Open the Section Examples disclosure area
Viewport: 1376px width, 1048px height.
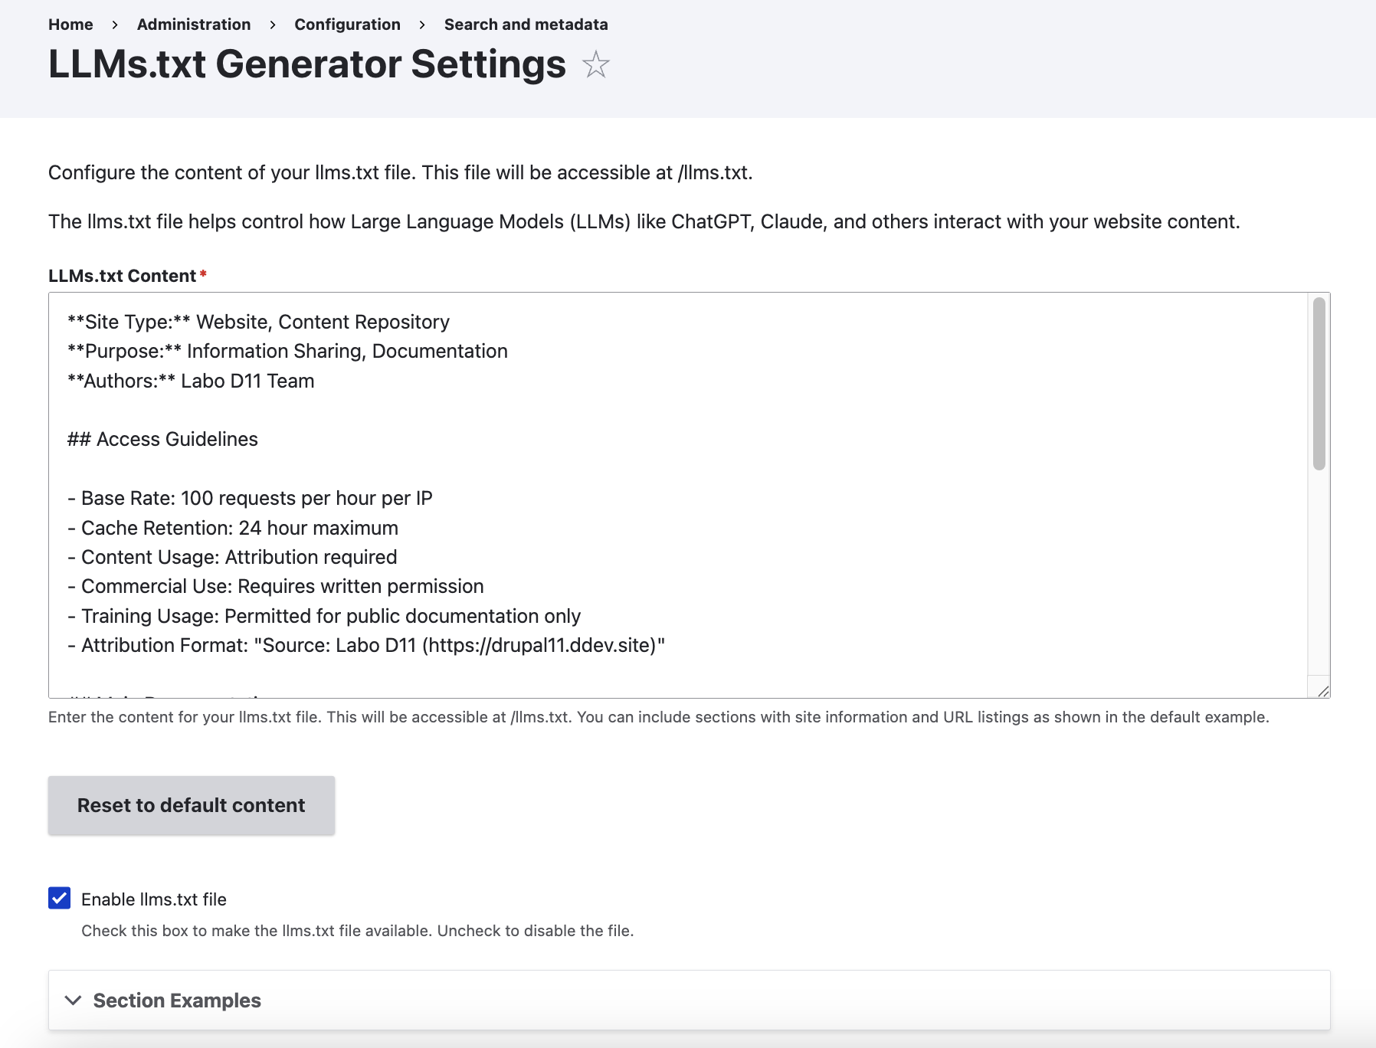tap(176, 1000)
